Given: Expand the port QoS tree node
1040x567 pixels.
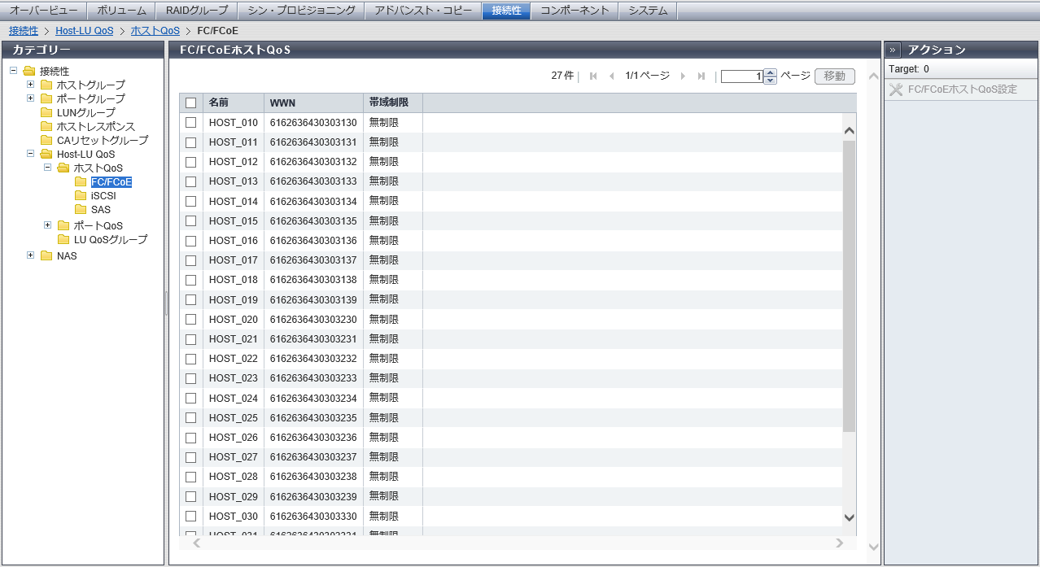Looking at the screenshot, I should pyautogui.click(x=47, y=225).
